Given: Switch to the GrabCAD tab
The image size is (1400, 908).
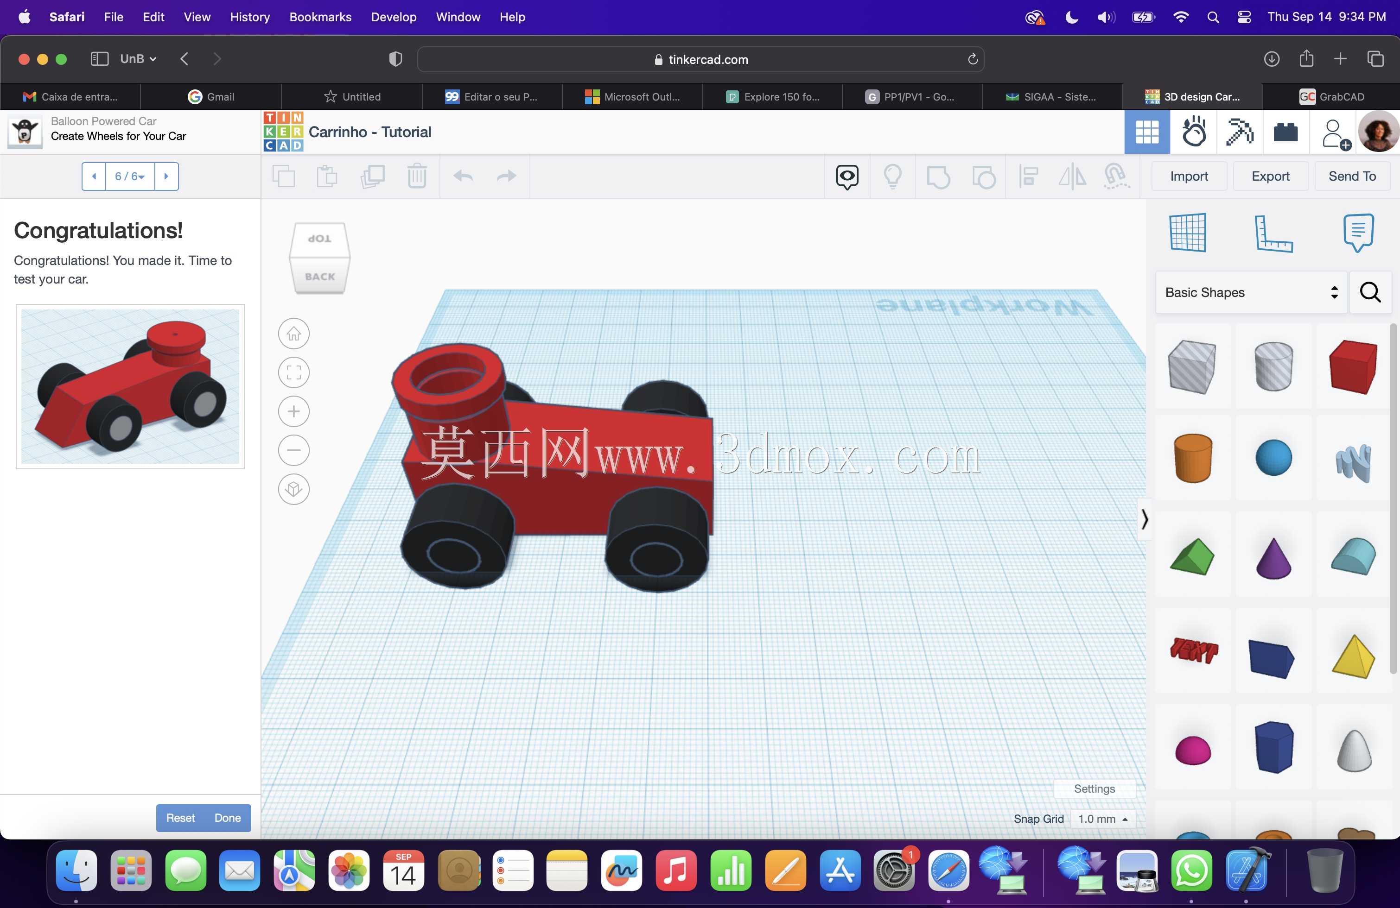Looking at the screenshot, I should tap(1331, 97).
